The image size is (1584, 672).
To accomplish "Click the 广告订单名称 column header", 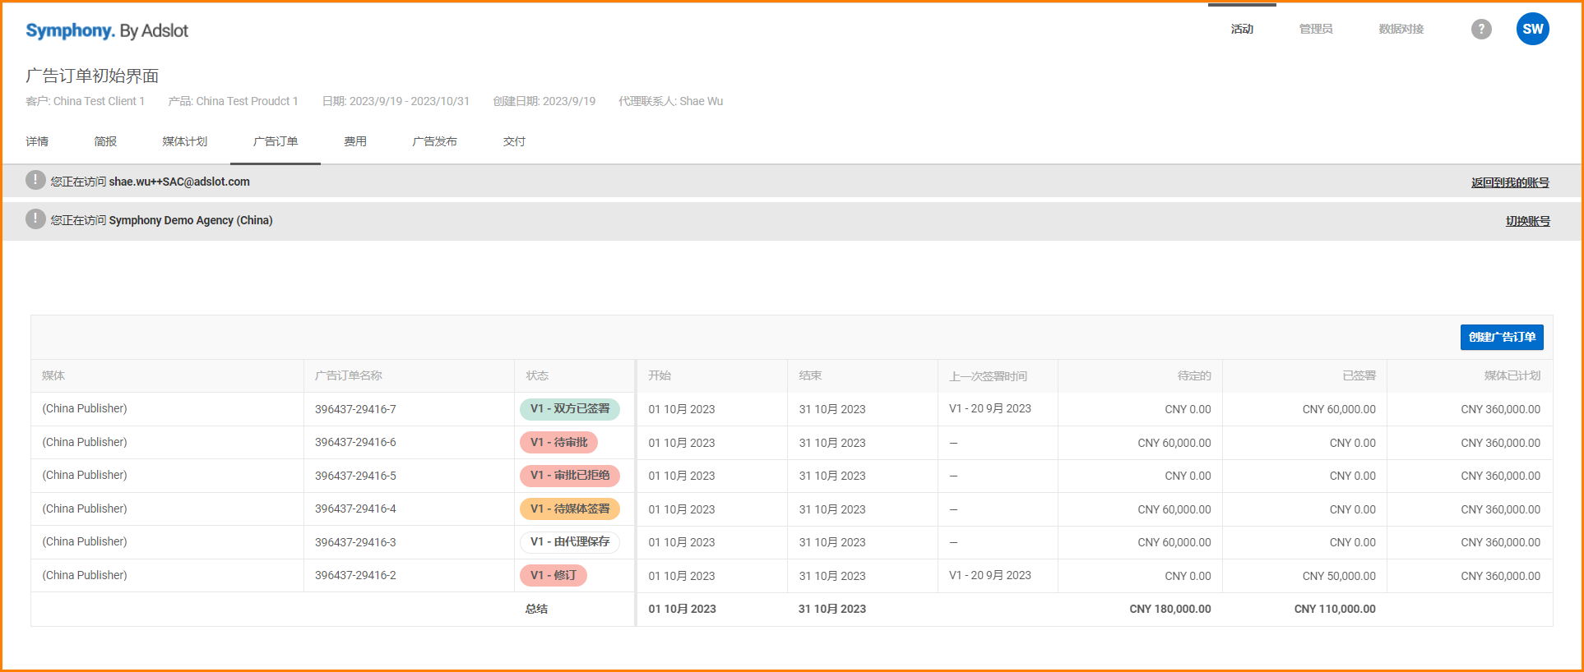I will pyautogui.click(x=349, y=375).
